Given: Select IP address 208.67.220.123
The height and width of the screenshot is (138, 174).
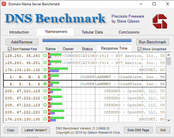Looking at the screenshot, I should (x=23, y=91).
